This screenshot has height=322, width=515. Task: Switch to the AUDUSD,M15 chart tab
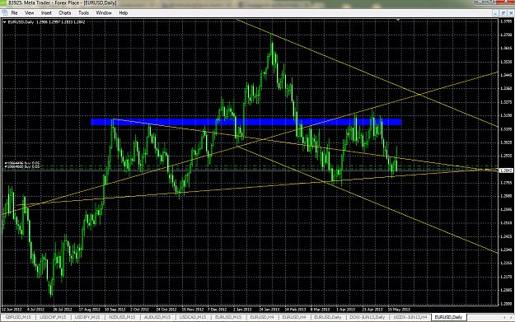(x=157, y=317)
